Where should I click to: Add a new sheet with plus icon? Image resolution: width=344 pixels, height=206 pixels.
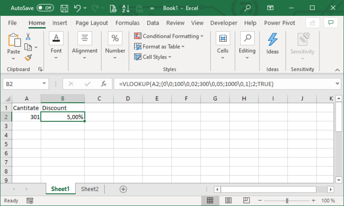(123, 189)
